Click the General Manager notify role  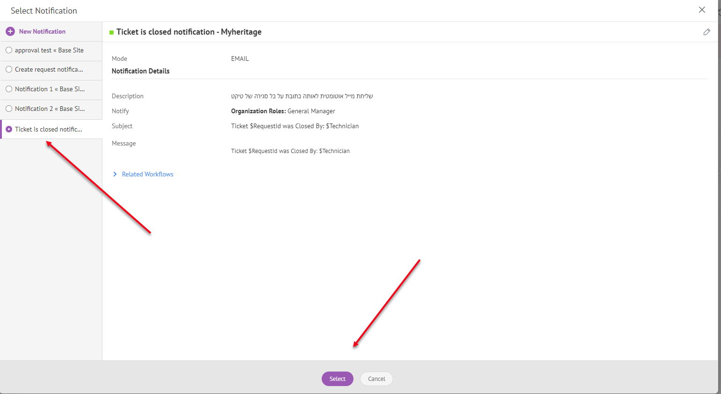point(311,111)
